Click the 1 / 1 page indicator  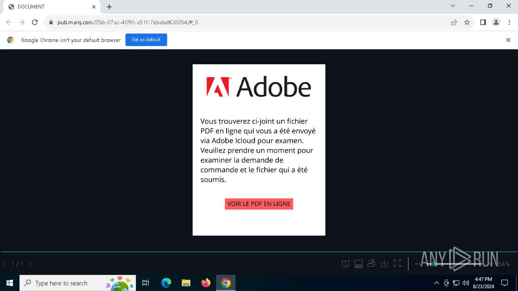[x=17, y=264]
